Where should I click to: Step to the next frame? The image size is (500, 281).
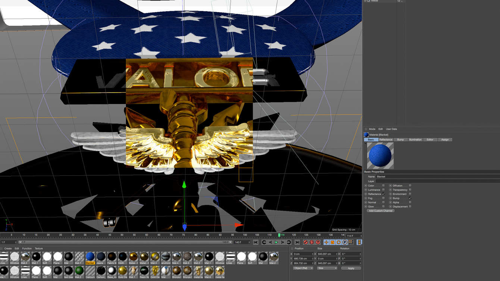click(x=282, y=242)
